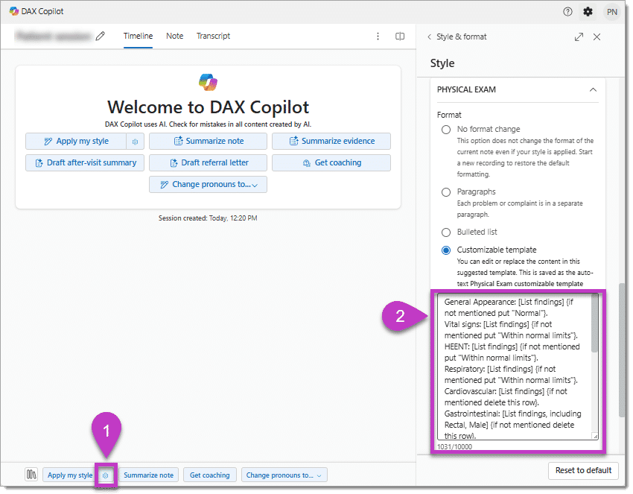Open the Change pronouns to dropdown at the bottom
Screen dimensions: 633x494
(283, 475)
